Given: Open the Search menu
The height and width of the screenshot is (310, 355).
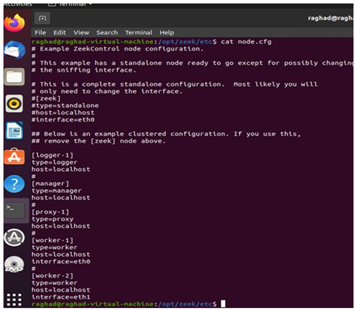Looking at the screenshot, I should (107, 32).
